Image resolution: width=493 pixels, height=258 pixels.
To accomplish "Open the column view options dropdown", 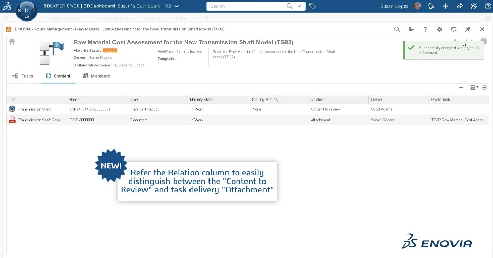I will point(474,88).
